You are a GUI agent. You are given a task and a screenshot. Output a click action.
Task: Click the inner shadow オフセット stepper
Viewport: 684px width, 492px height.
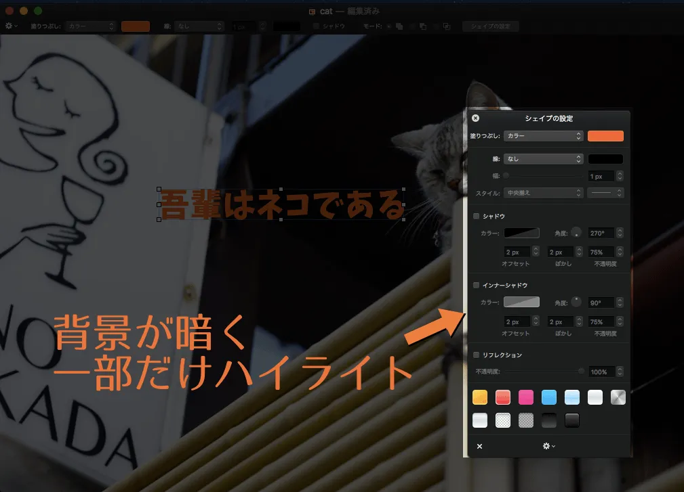[536, 321]
